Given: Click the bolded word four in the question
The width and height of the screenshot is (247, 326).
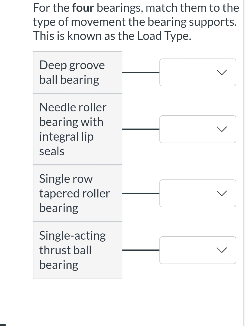Looking at the screenshot, I should (x=83, y=8).
